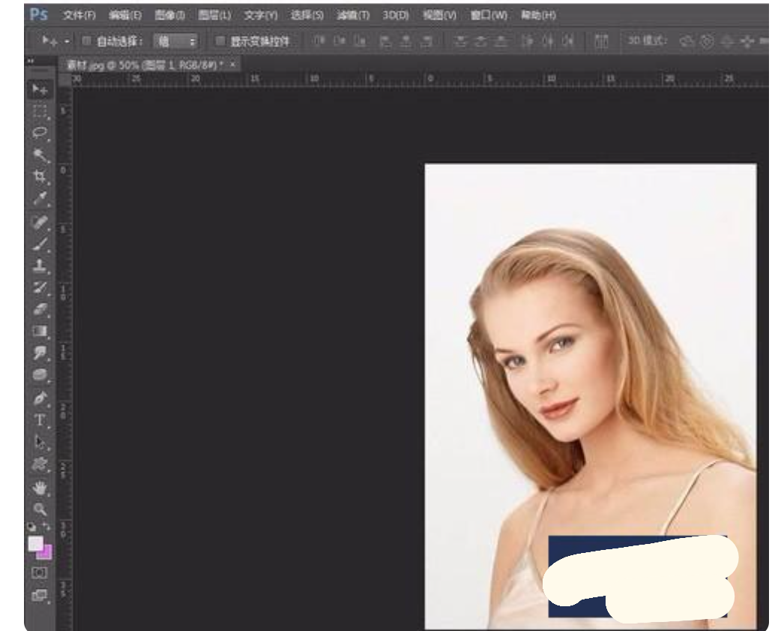Select the Brush tool

coord(39,242)
